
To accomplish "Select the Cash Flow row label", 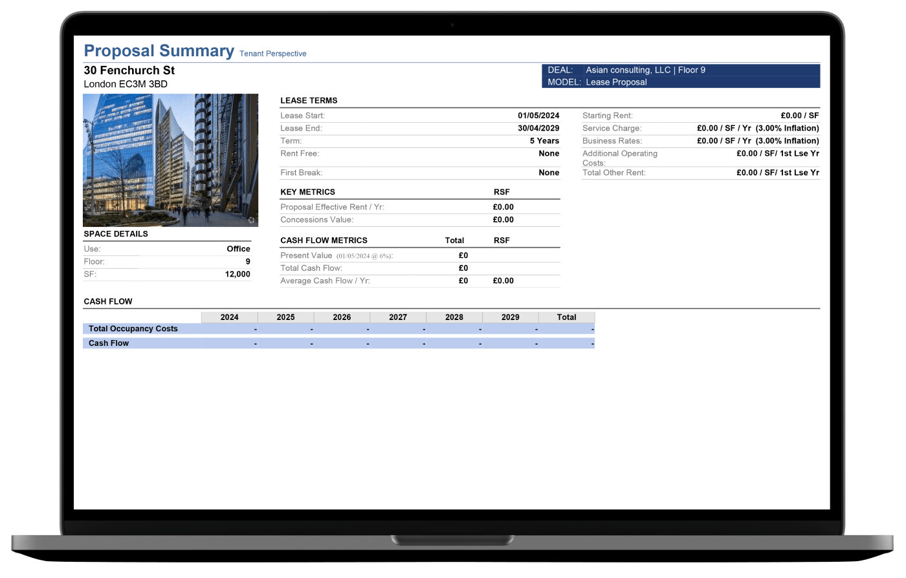I will [109, 343].
